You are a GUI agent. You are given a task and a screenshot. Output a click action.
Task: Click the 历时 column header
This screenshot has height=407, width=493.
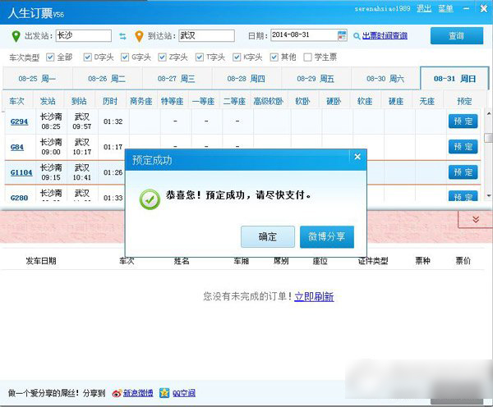pyautogui.click(x=110, y=101)
